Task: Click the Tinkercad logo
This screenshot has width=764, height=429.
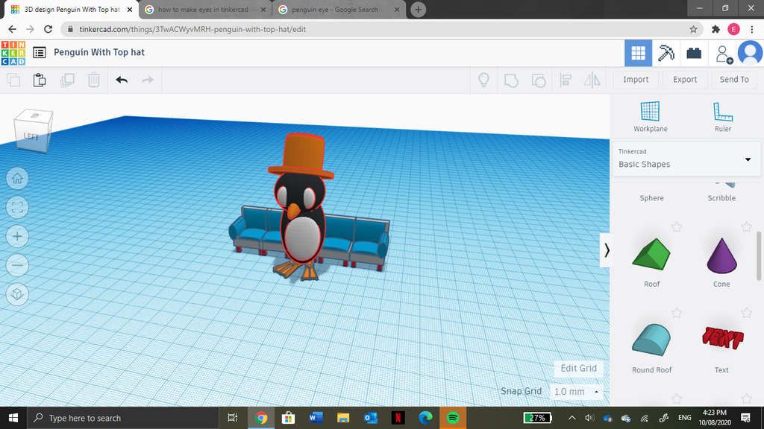Action: 13,53
